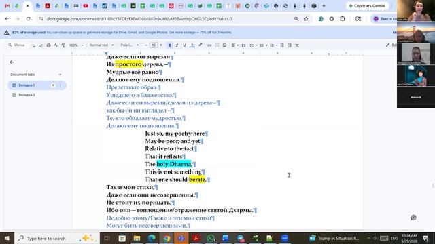
Task: Click the Redo icon in toolbar
Action: point(41,45)
